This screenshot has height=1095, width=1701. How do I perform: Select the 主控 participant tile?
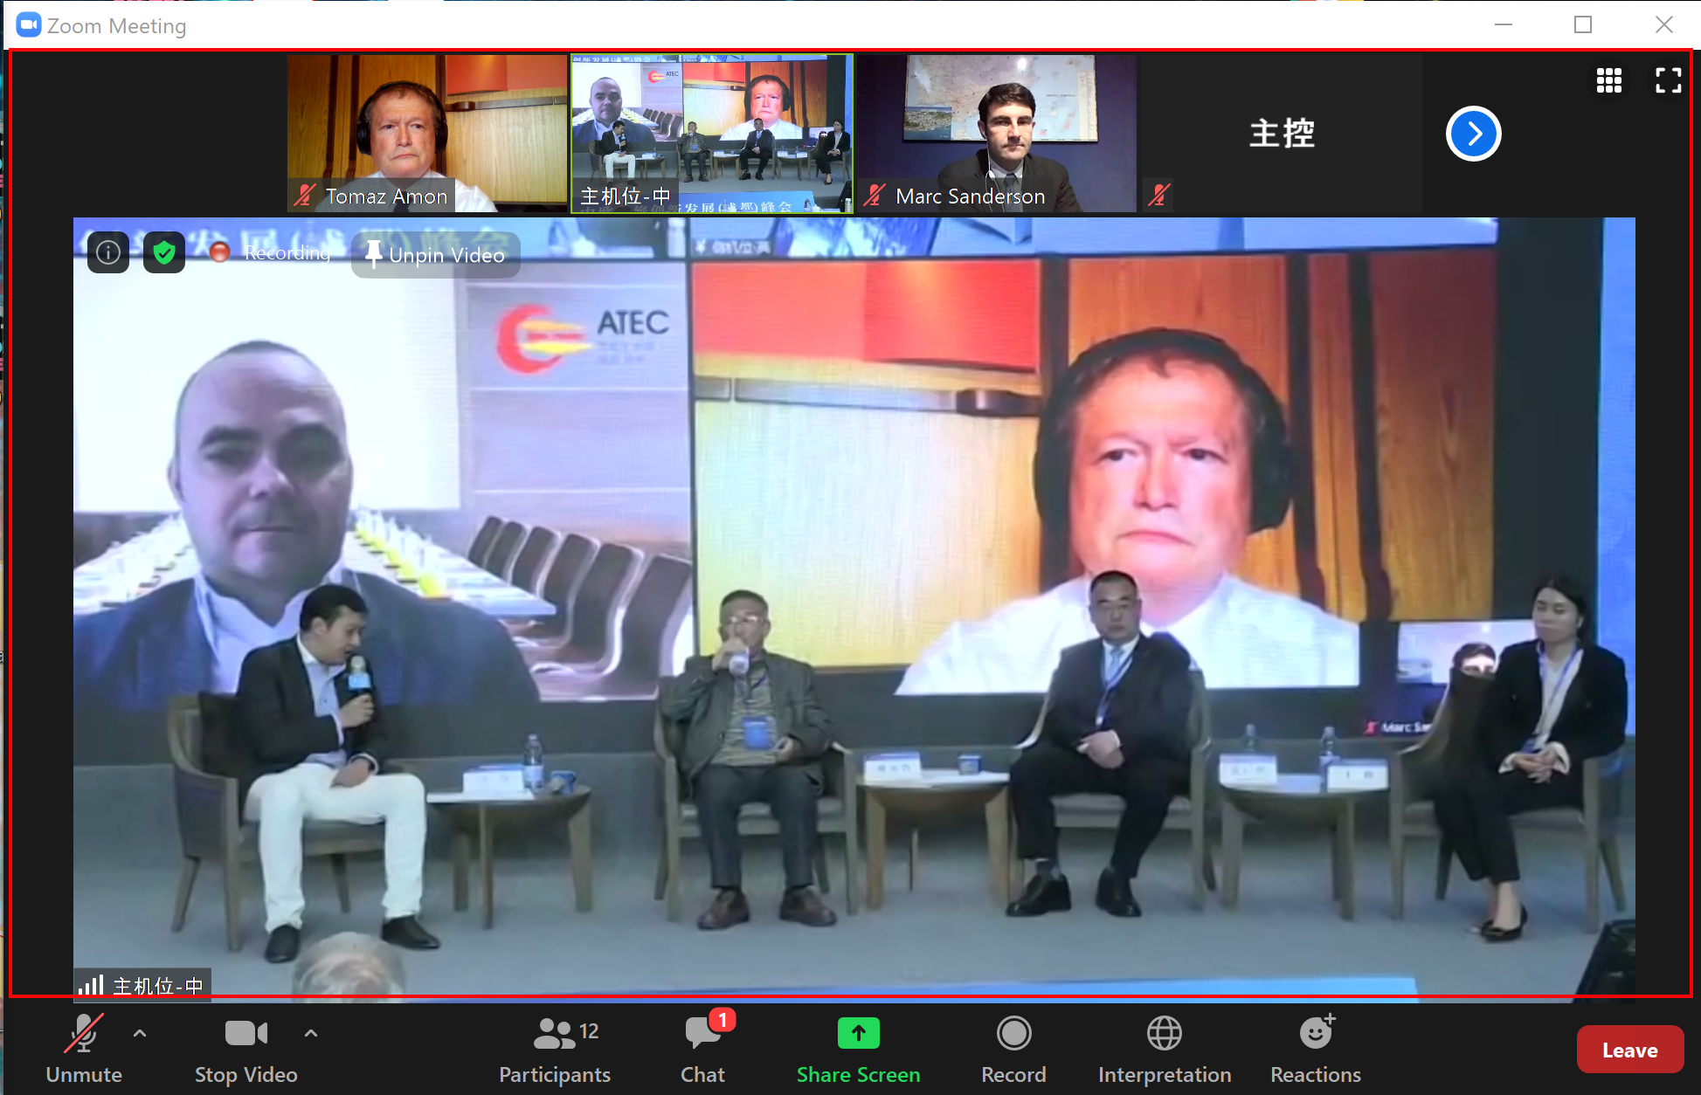[1282, 133]
